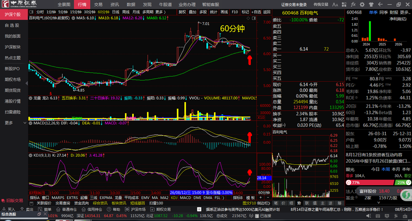Click the diamond icon at chart top-right
The width and height of the screenshot is (412, 221).
pyautogui.click(x=248, y=18)
